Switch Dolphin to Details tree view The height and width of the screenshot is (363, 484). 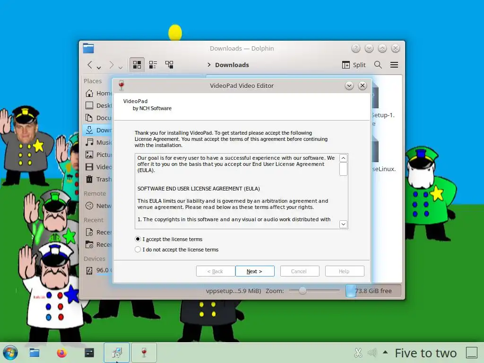coord(169,64)
